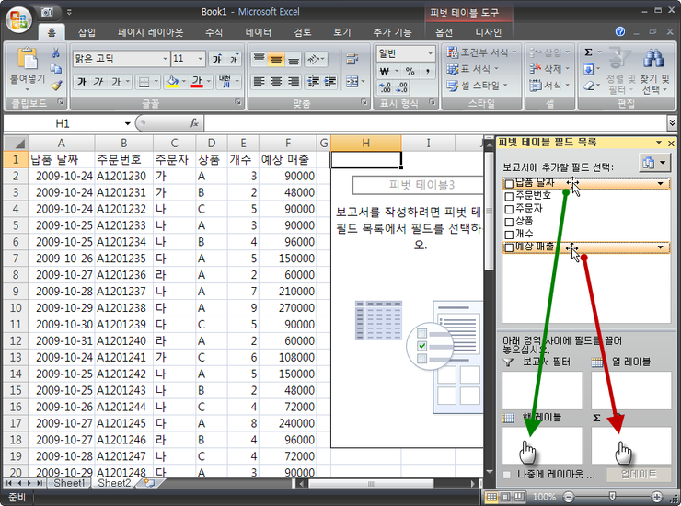This screenshot has height=506, width=681.
Task: Click into the formula bar input
Action: (434, 123)
